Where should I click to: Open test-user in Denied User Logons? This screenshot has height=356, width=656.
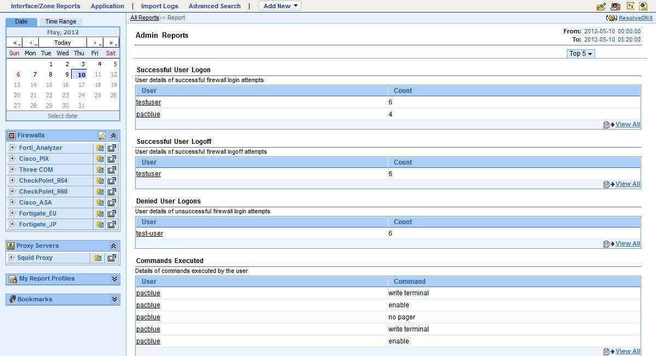pos(150,234)
